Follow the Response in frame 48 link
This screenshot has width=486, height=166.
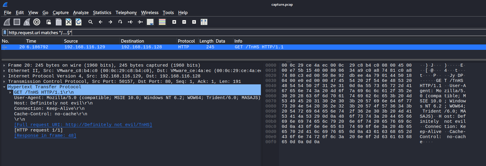coord(45,136)
